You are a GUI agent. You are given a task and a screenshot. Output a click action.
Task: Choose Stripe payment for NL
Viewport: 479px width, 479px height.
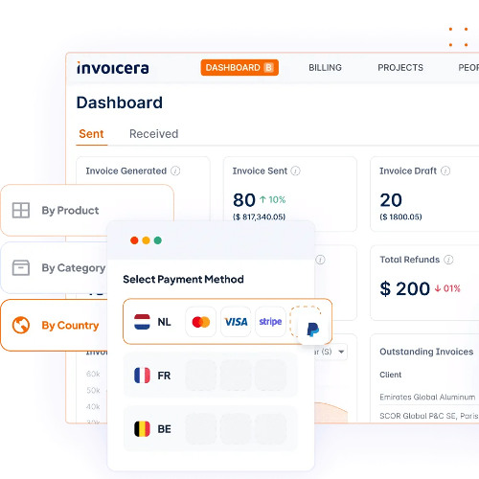coord(270,322)
